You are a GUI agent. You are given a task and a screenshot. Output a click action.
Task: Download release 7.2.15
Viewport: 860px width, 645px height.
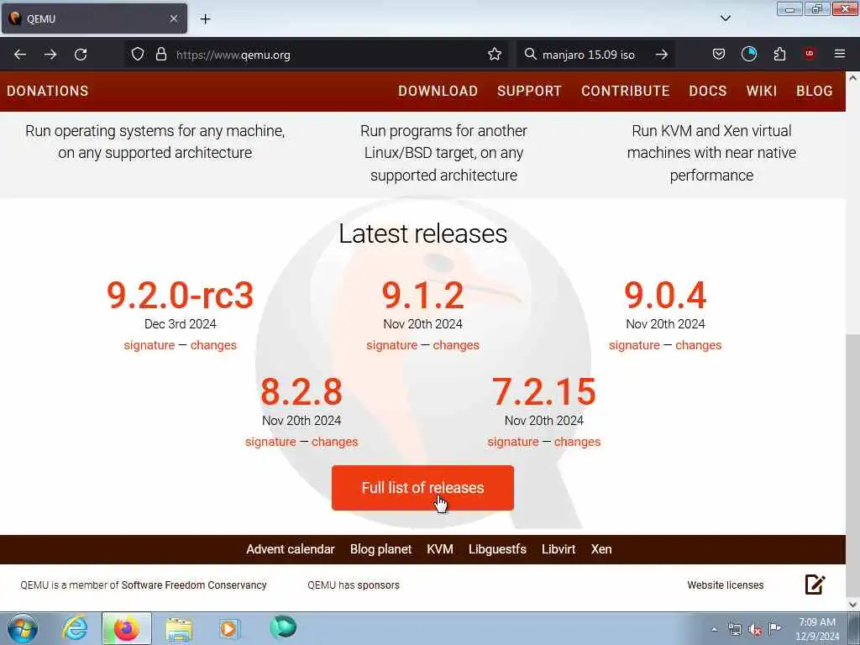[x=544, y=391]
